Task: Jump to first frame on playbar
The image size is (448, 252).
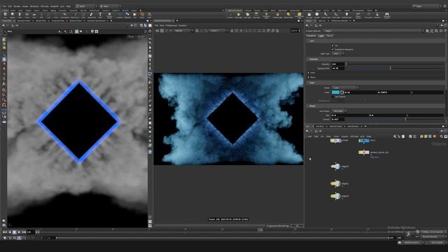Action: 5,232
